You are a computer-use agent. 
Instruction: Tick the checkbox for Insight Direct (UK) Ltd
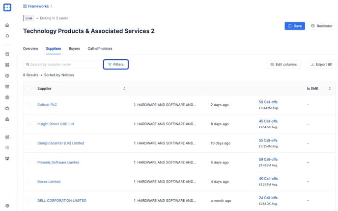point(28,124)
